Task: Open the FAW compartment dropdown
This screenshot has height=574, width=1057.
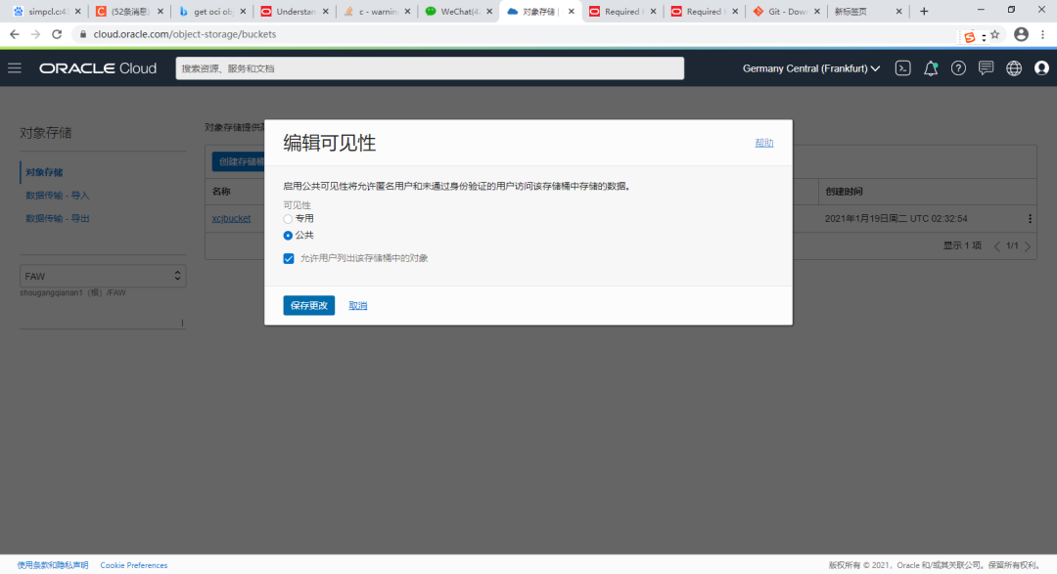Action: pyautogui.click(x=103, y=276)
